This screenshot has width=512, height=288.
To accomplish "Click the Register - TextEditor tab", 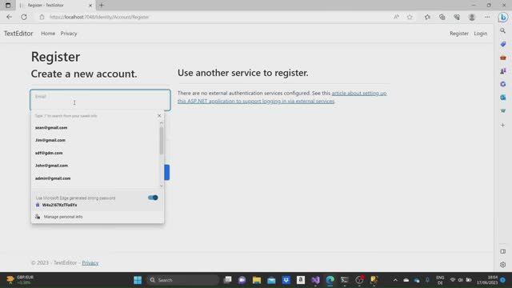I will point(56,6).
